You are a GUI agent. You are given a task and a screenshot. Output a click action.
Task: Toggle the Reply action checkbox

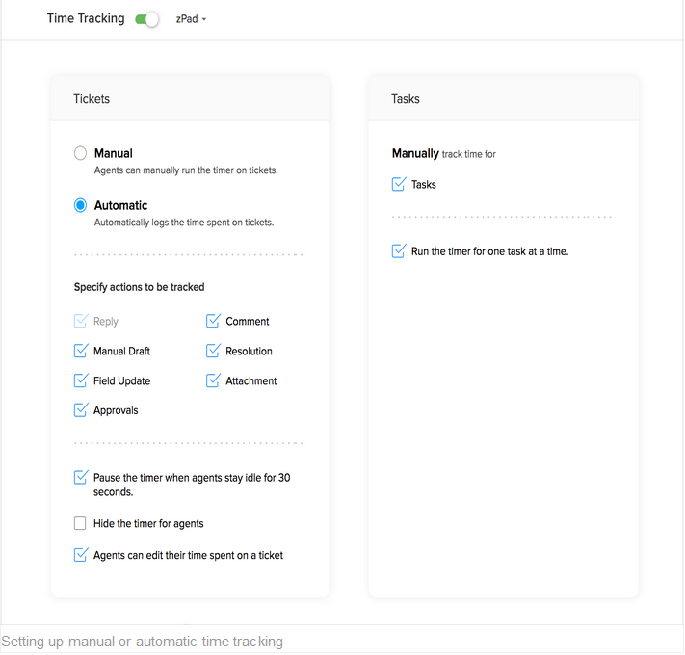coord(81,322)
